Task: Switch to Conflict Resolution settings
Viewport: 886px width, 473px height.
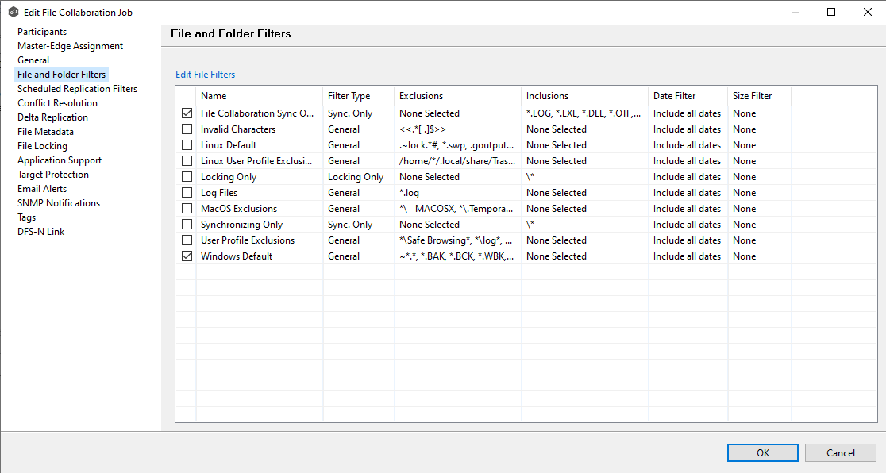Action: 57,103
